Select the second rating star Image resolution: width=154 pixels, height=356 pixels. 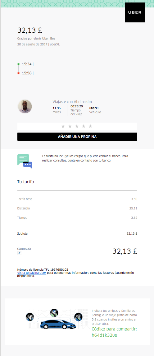(x=70, y=126)
